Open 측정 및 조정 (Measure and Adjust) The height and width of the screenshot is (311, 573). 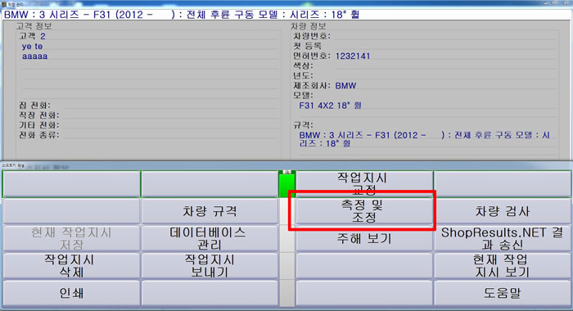364,211
